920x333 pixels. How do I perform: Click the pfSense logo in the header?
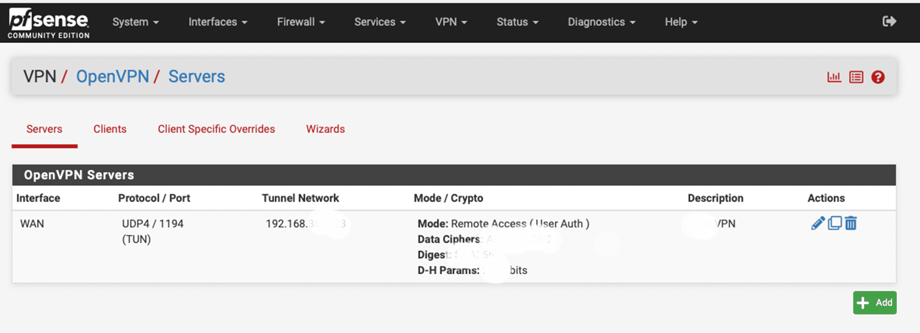pos(48,23)
